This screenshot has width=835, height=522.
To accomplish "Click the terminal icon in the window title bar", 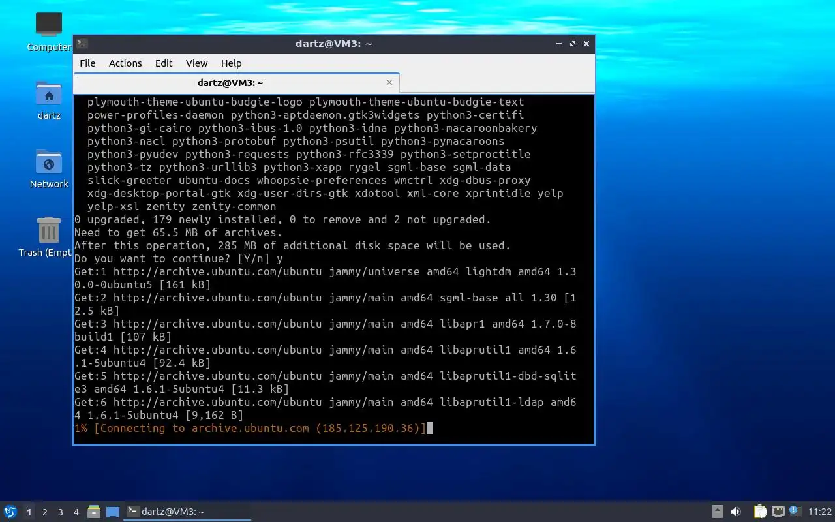I will [x=82, y=44].
